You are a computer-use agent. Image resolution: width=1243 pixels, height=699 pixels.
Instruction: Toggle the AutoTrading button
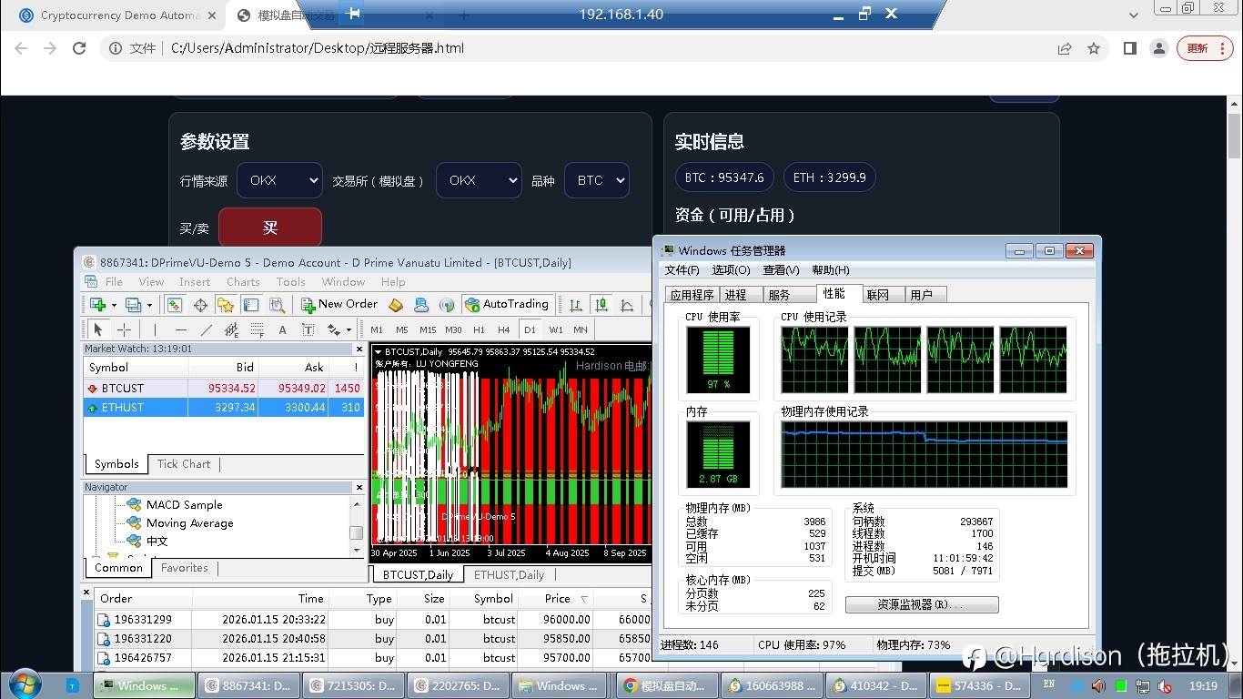pyautogui.click(x=506, y=304)
